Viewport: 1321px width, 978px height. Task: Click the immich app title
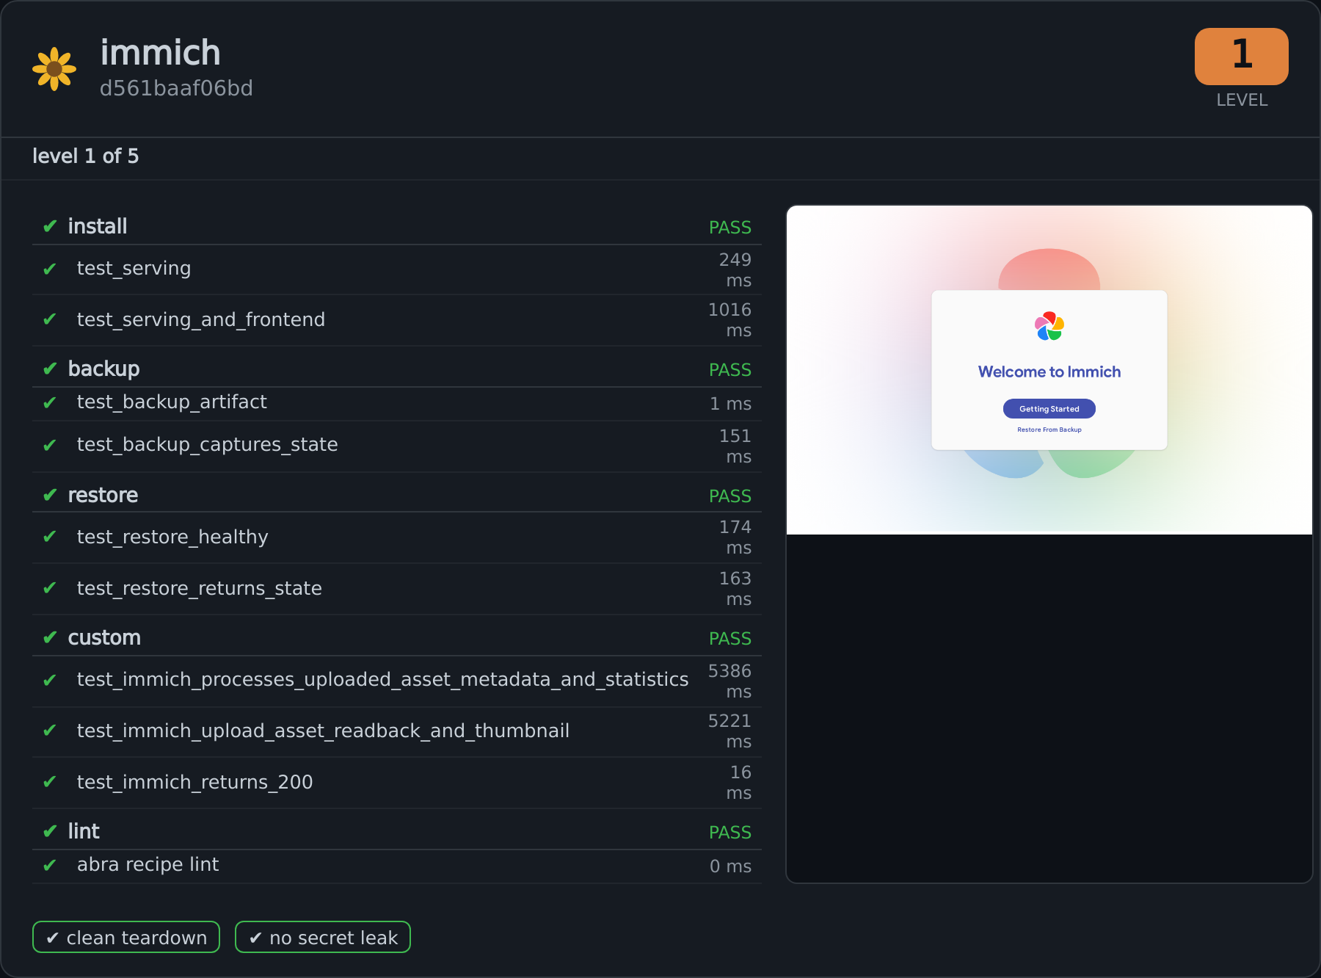click(x=160, y=53)
